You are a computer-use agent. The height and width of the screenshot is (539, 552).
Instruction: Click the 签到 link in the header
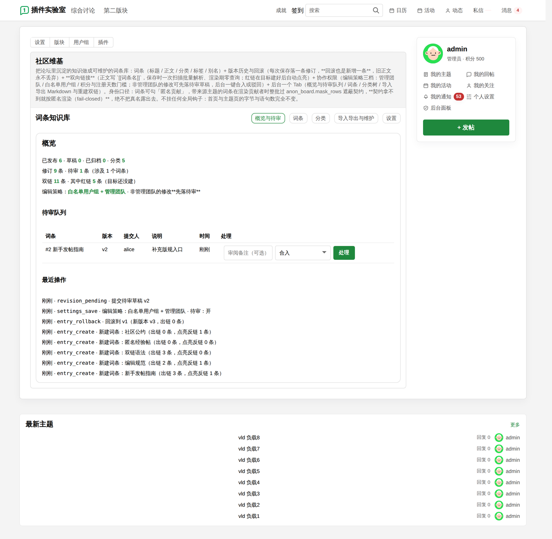298,10
